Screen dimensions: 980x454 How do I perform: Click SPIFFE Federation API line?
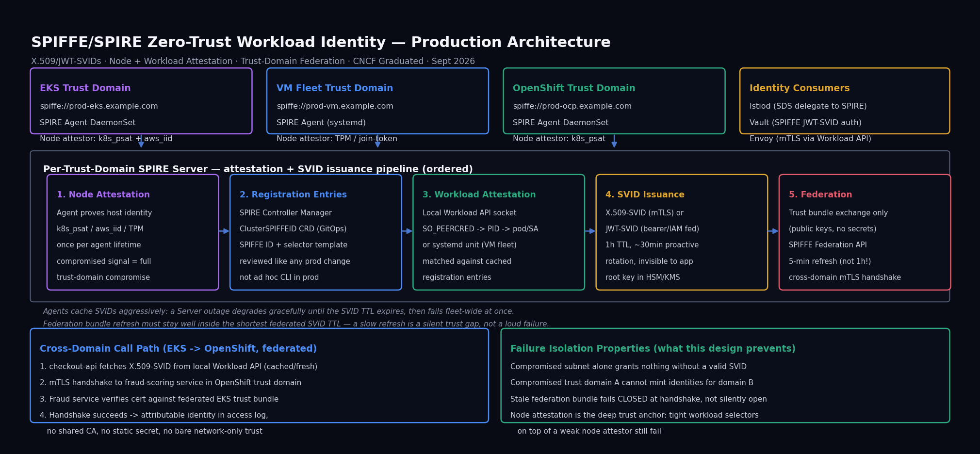[828, 245]
